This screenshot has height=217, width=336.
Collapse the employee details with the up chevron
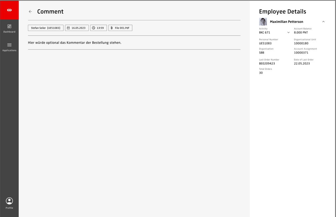coord(323,22)
